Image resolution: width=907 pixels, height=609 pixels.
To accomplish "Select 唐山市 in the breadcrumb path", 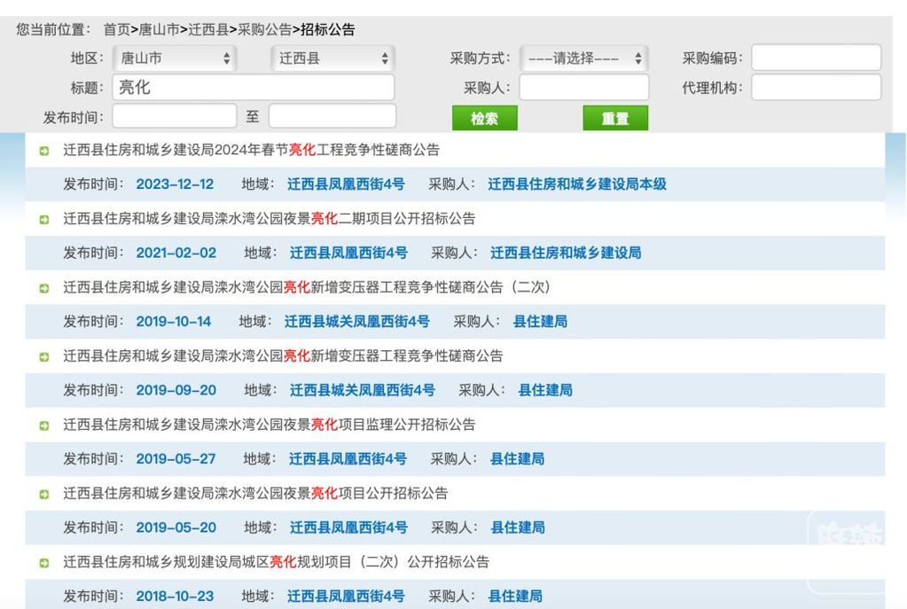I will point(158,29).
